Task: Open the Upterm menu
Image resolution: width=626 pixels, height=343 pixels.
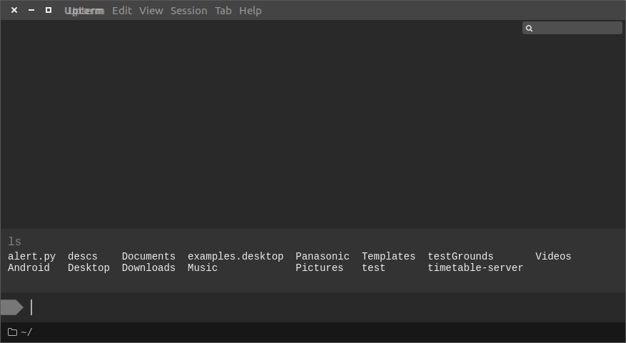Action: (x=84, y=11)
